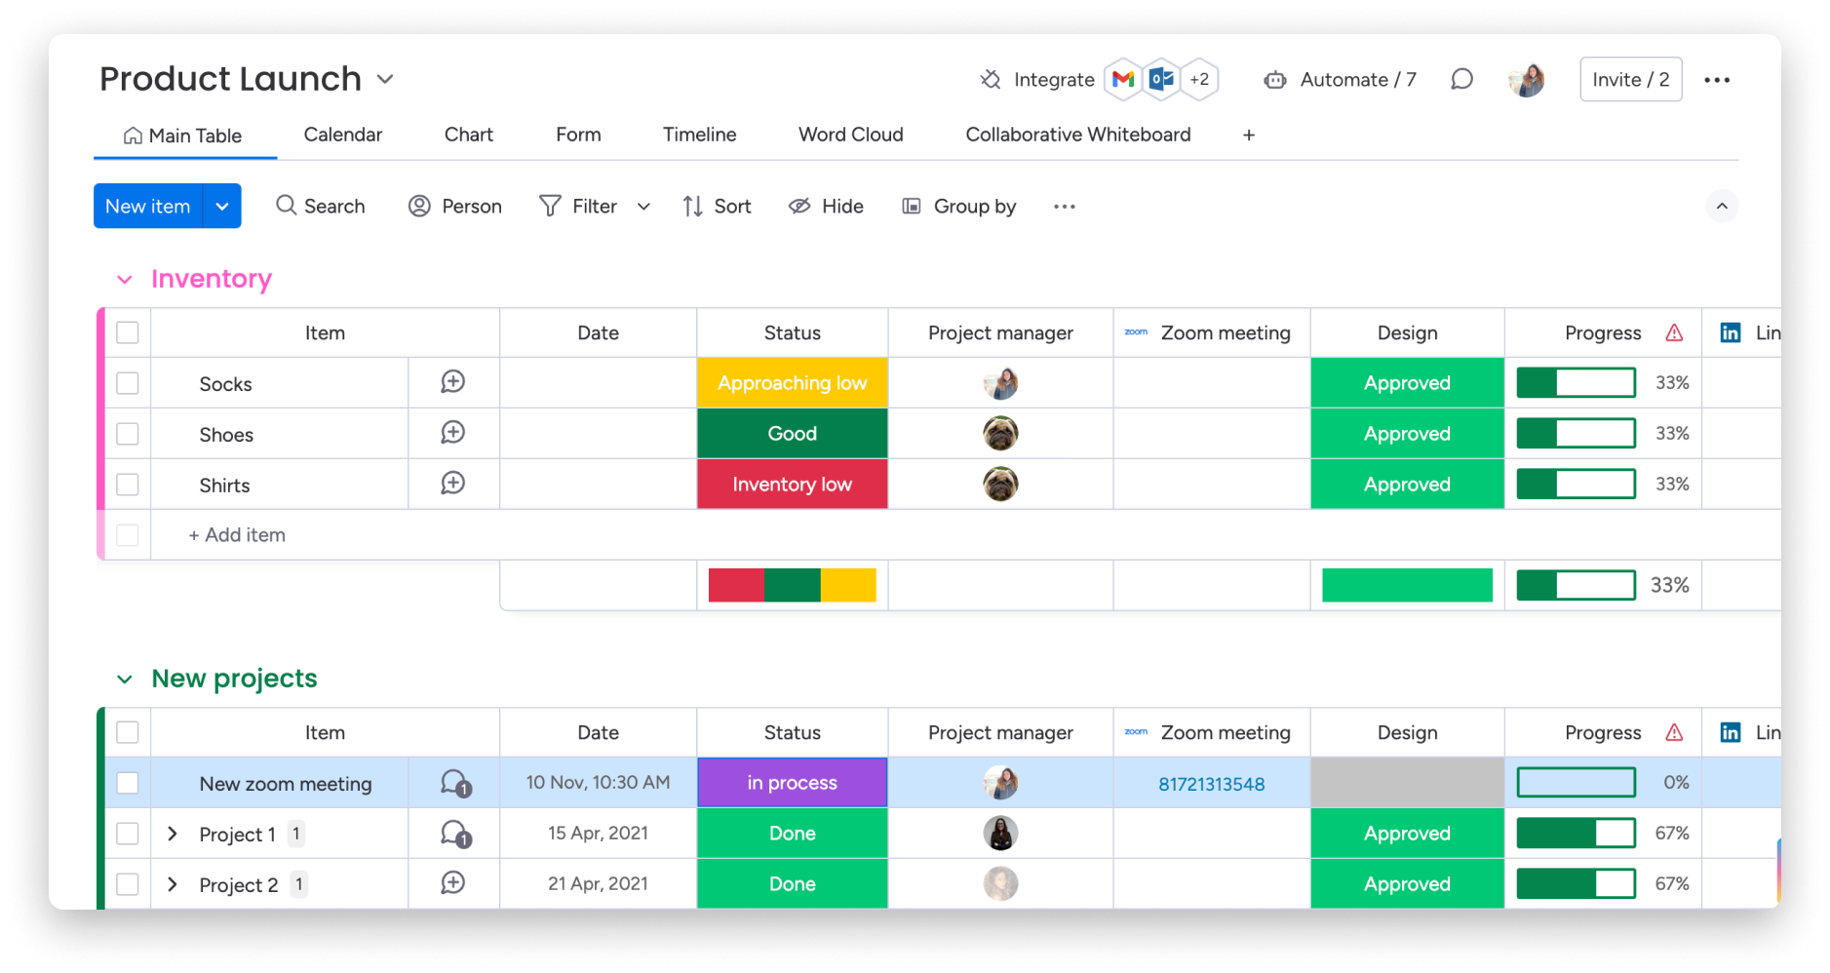The width and height of the screenshot is (1830, 973).
Task: Open more toolbar options ellipsis
Action: coord(1065,207)
